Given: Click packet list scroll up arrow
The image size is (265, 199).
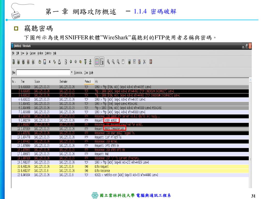Looking at the screenshot, I should (x=251, y=80).
